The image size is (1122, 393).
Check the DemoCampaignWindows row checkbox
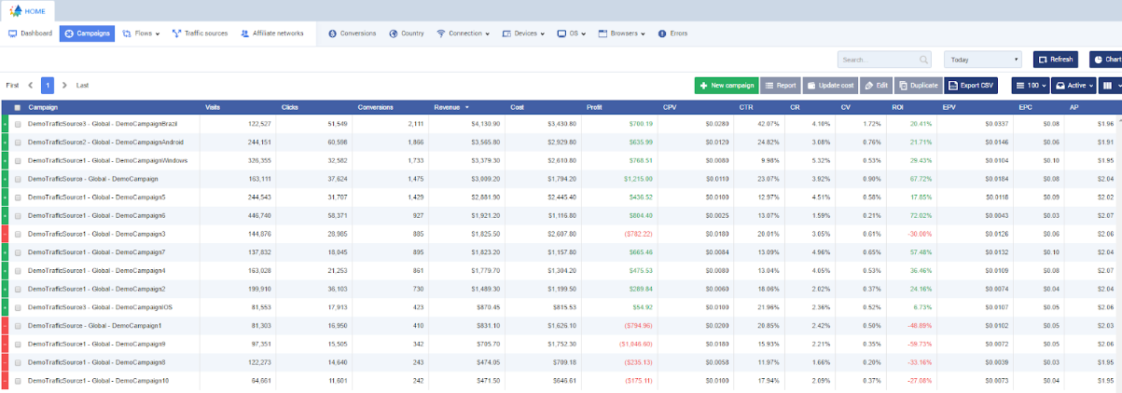18,160
